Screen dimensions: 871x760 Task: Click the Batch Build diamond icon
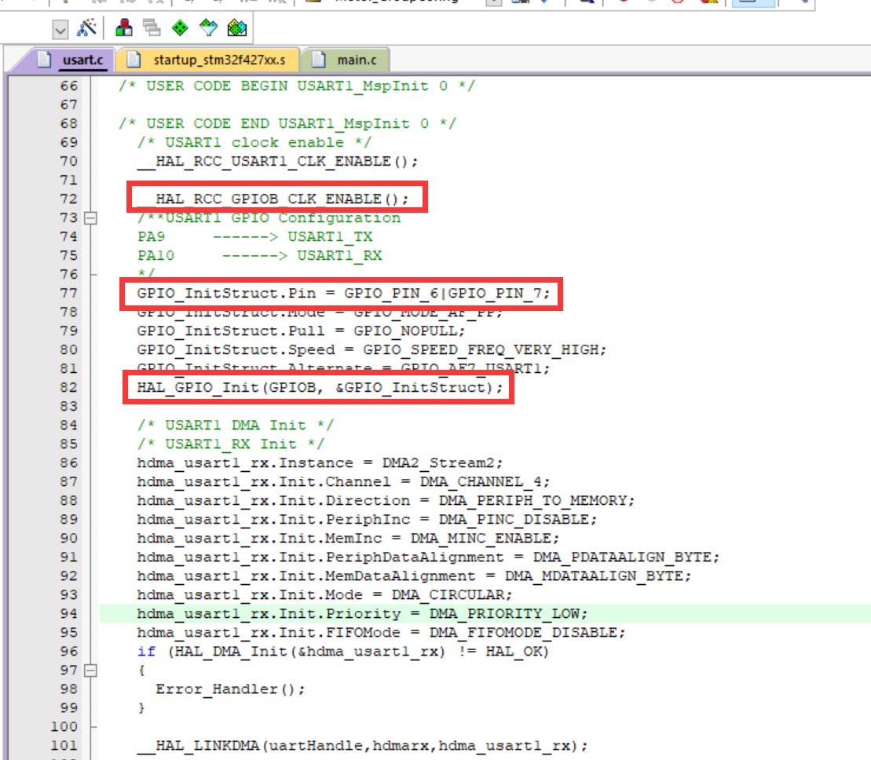(x=208, y=28)
